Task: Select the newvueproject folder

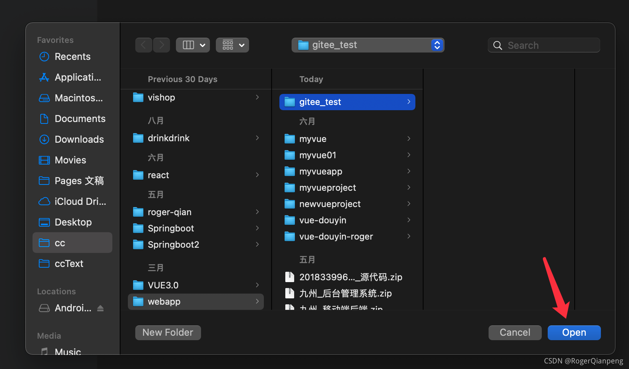Action: pyautogui.click(x=347, y=204)
